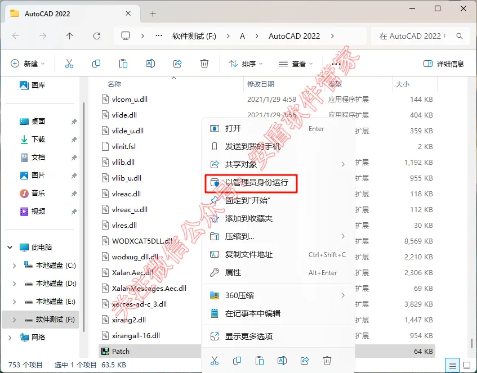Expand the address bar ellipsis path
The height and width of the screenshot is (373, 477).
tap(158, 36)
